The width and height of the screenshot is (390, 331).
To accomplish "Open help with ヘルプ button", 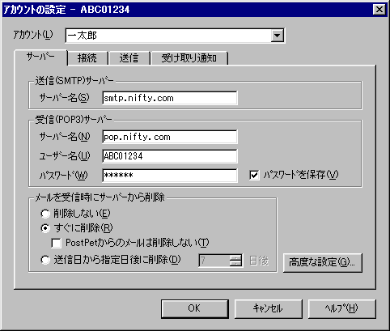I will 341,308.
